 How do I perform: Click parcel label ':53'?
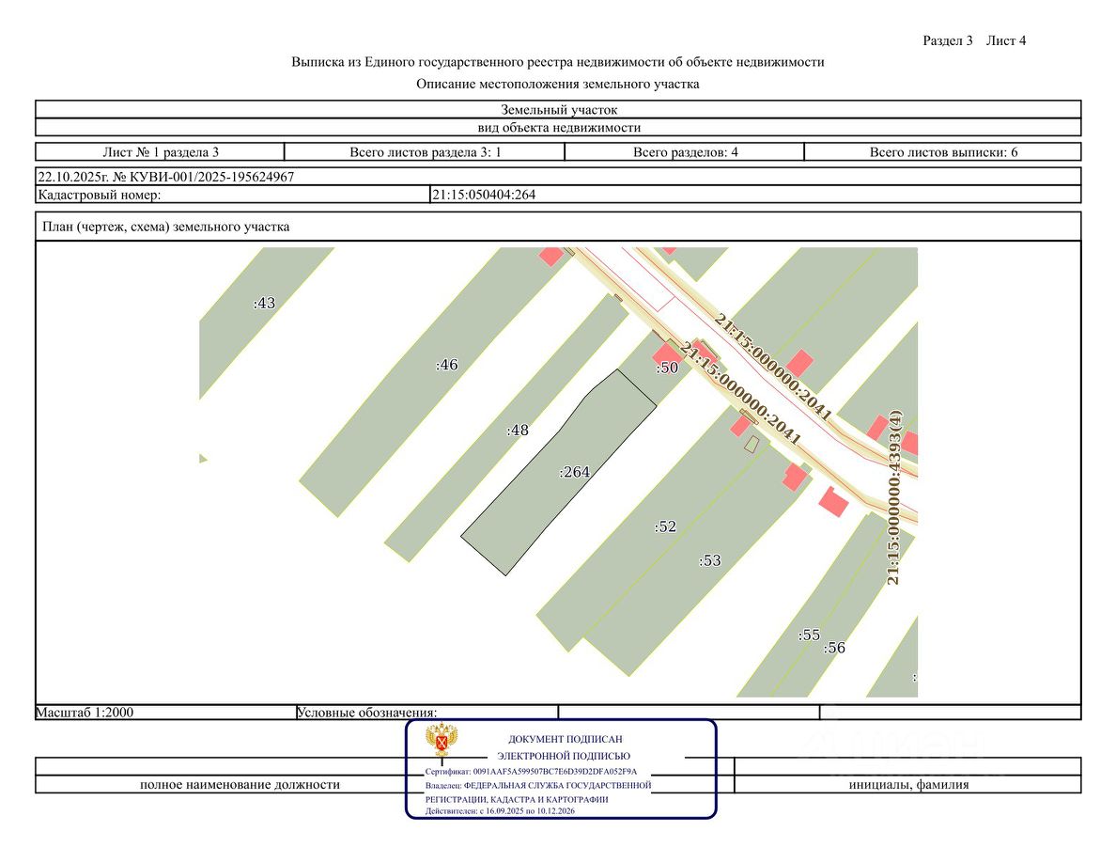[709, 560]
